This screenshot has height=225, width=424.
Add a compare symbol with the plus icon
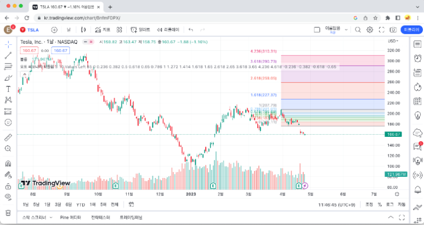[54, 30]
